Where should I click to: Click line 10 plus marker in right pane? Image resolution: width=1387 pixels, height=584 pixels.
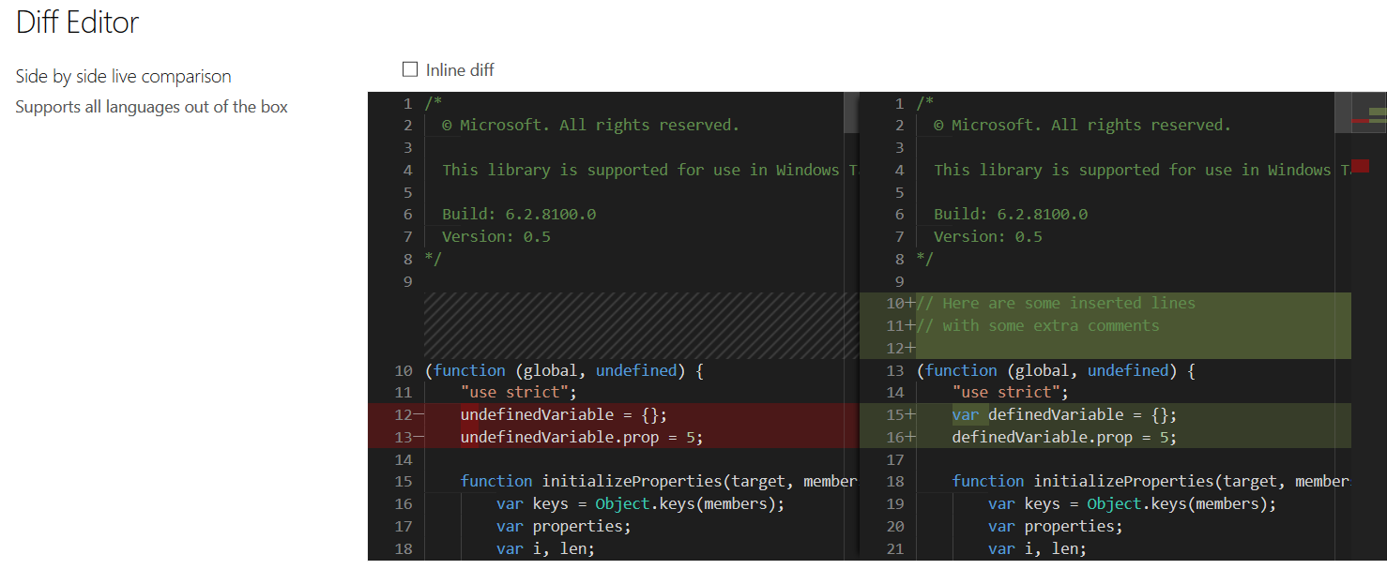click(x=910, y=303)
